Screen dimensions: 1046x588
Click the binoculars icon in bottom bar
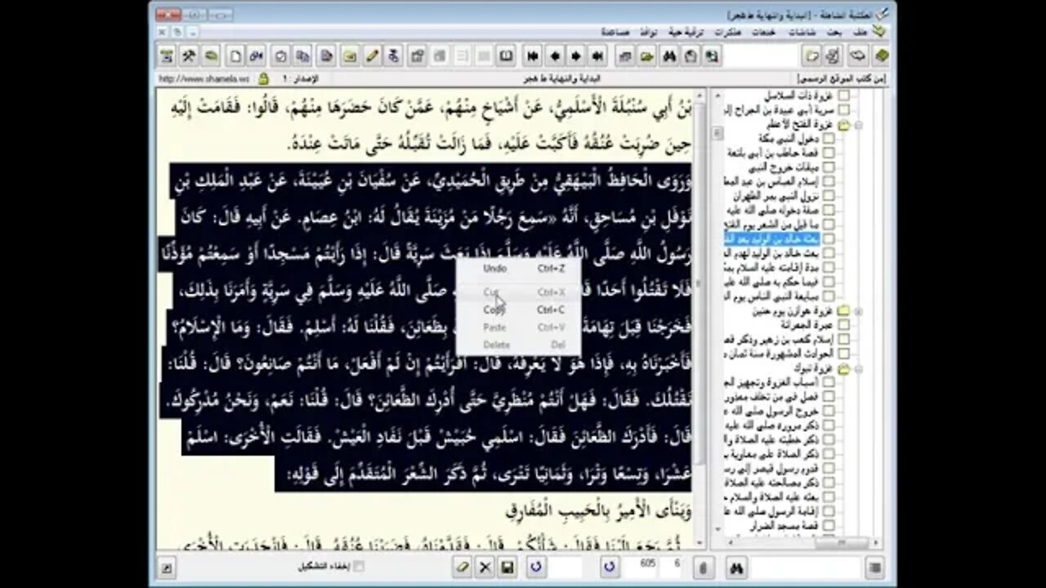[735, 567]
